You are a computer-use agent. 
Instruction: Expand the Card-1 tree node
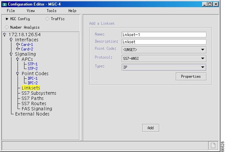click(x=18, y=45)
